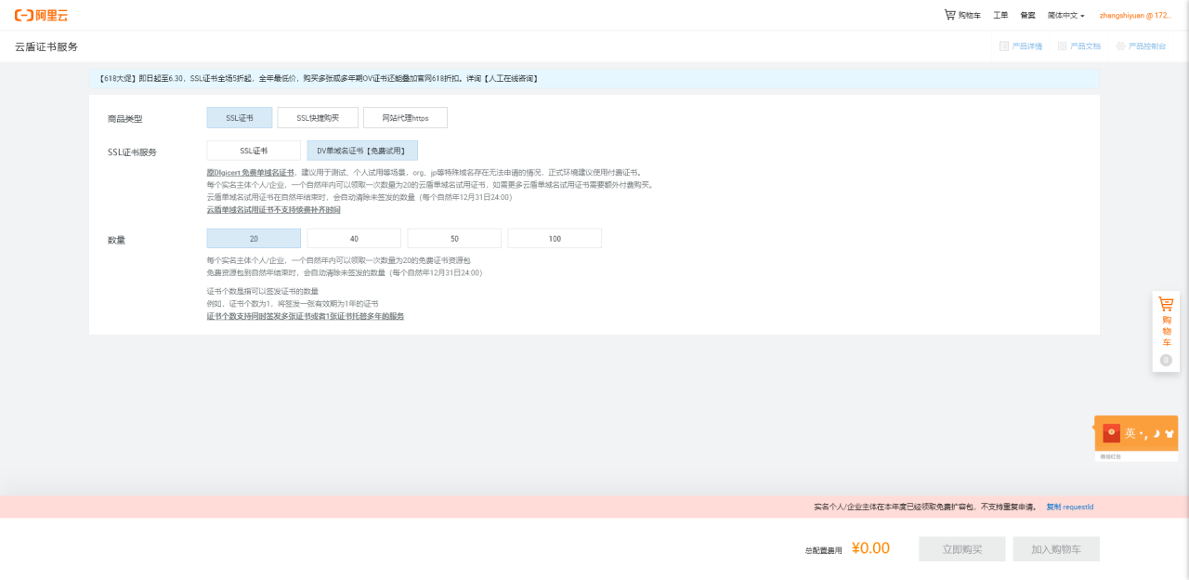Open 备案 in the top navigation
This screenshot has height=580, width=1189.
point(1026,14)
